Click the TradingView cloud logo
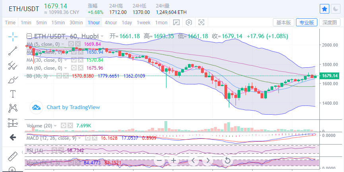 pos(37,107)
